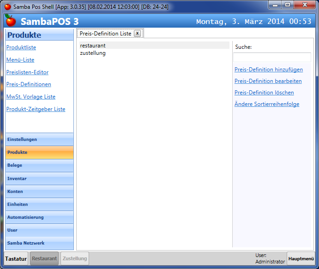Expand the Inventar section
319x269 pixels.
(39, 178)
